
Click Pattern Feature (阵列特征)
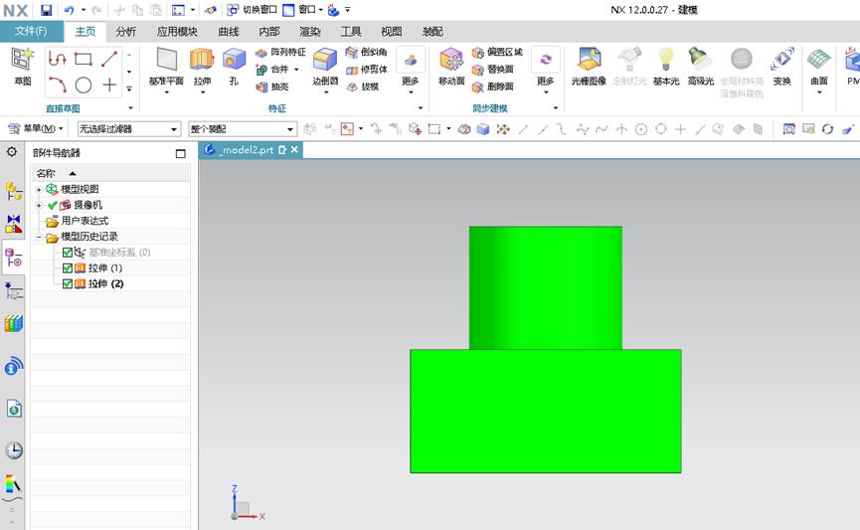point(280,52)
